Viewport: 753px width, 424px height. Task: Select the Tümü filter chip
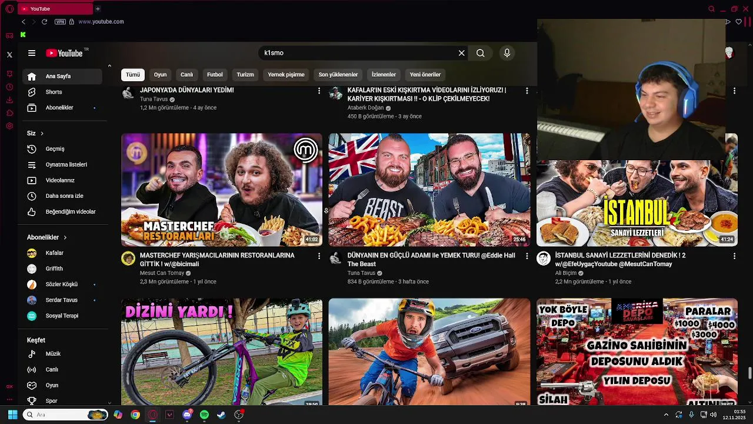(x=133, y=75)
